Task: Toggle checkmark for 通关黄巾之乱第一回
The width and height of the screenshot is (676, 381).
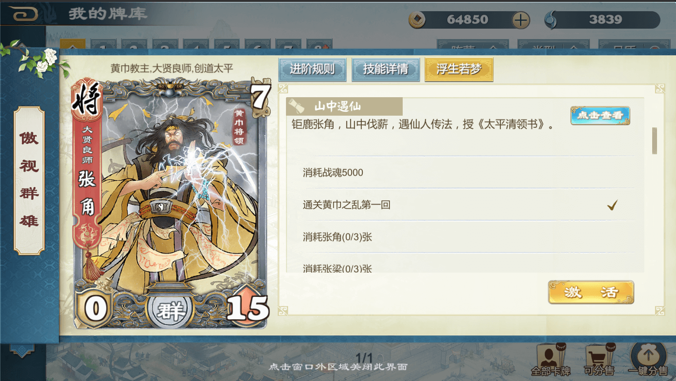Action: (612, 205)
